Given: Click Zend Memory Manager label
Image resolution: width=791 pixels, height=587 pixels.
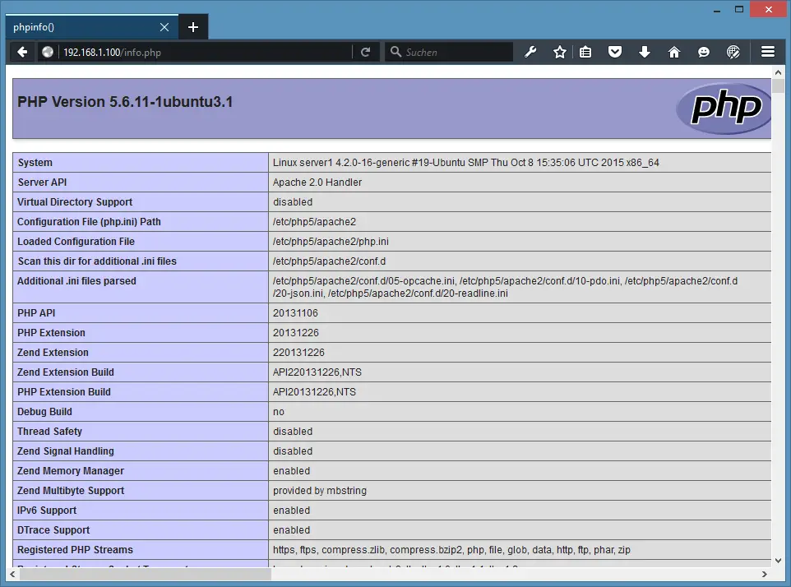Looking at the screenshot, I should 71,470.
